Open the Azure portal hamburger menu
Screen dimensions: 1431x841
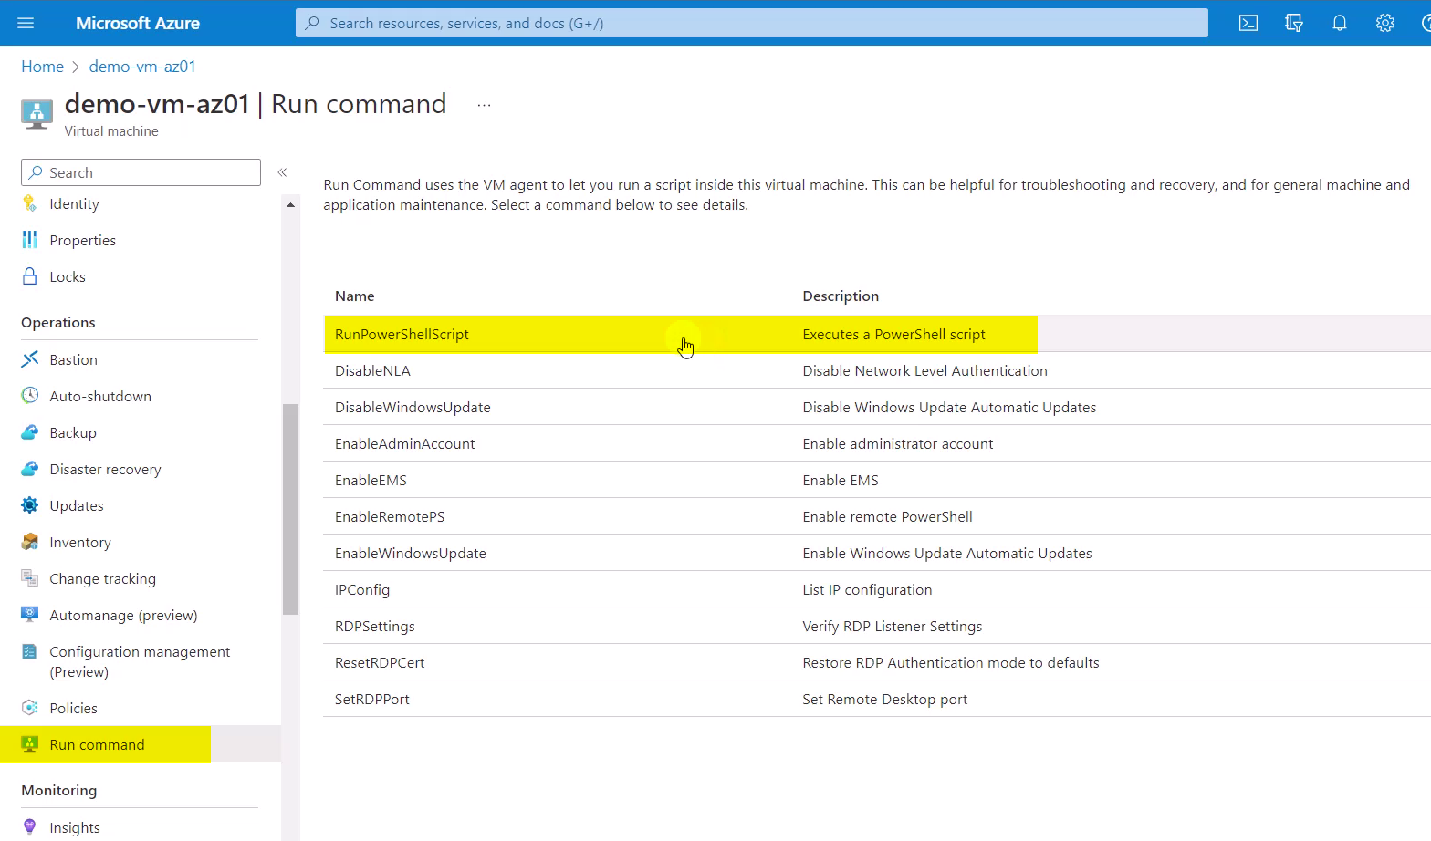(26, 23)
